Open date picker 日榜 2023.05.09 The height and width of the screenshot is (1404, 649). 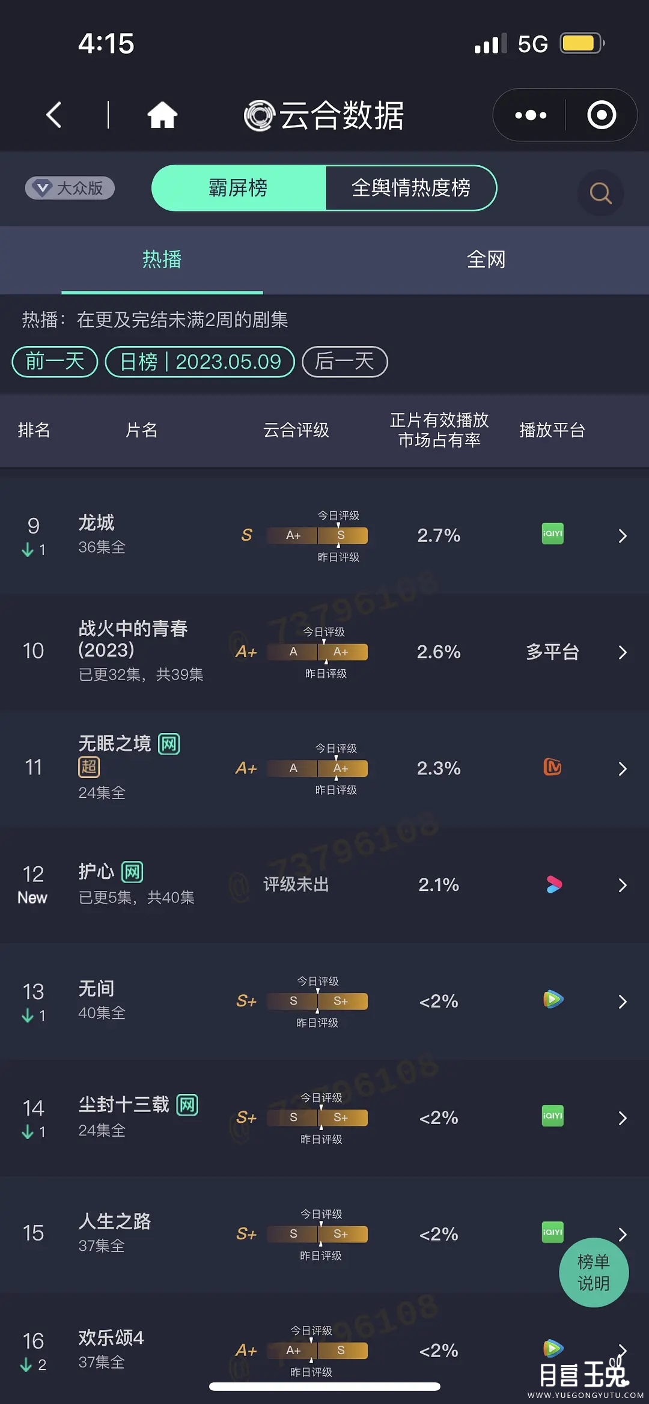pos(200,362)
